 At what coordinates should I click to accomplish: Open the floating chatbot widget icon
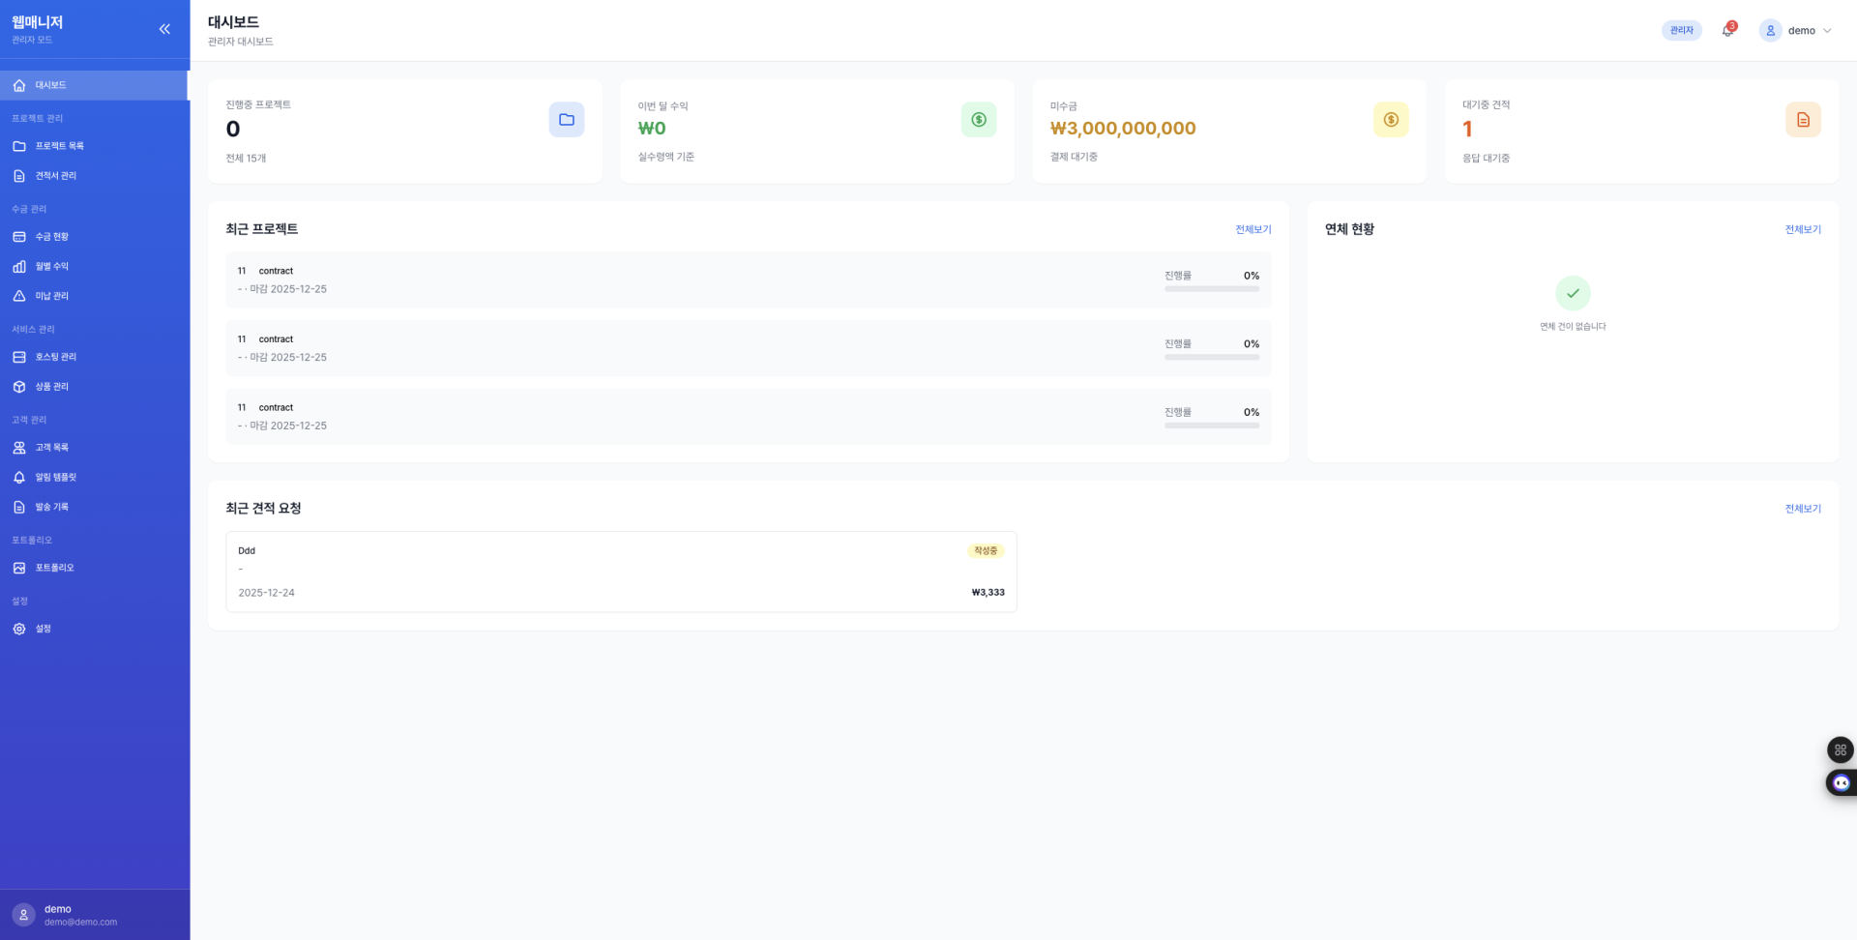tap(1841, 783)
